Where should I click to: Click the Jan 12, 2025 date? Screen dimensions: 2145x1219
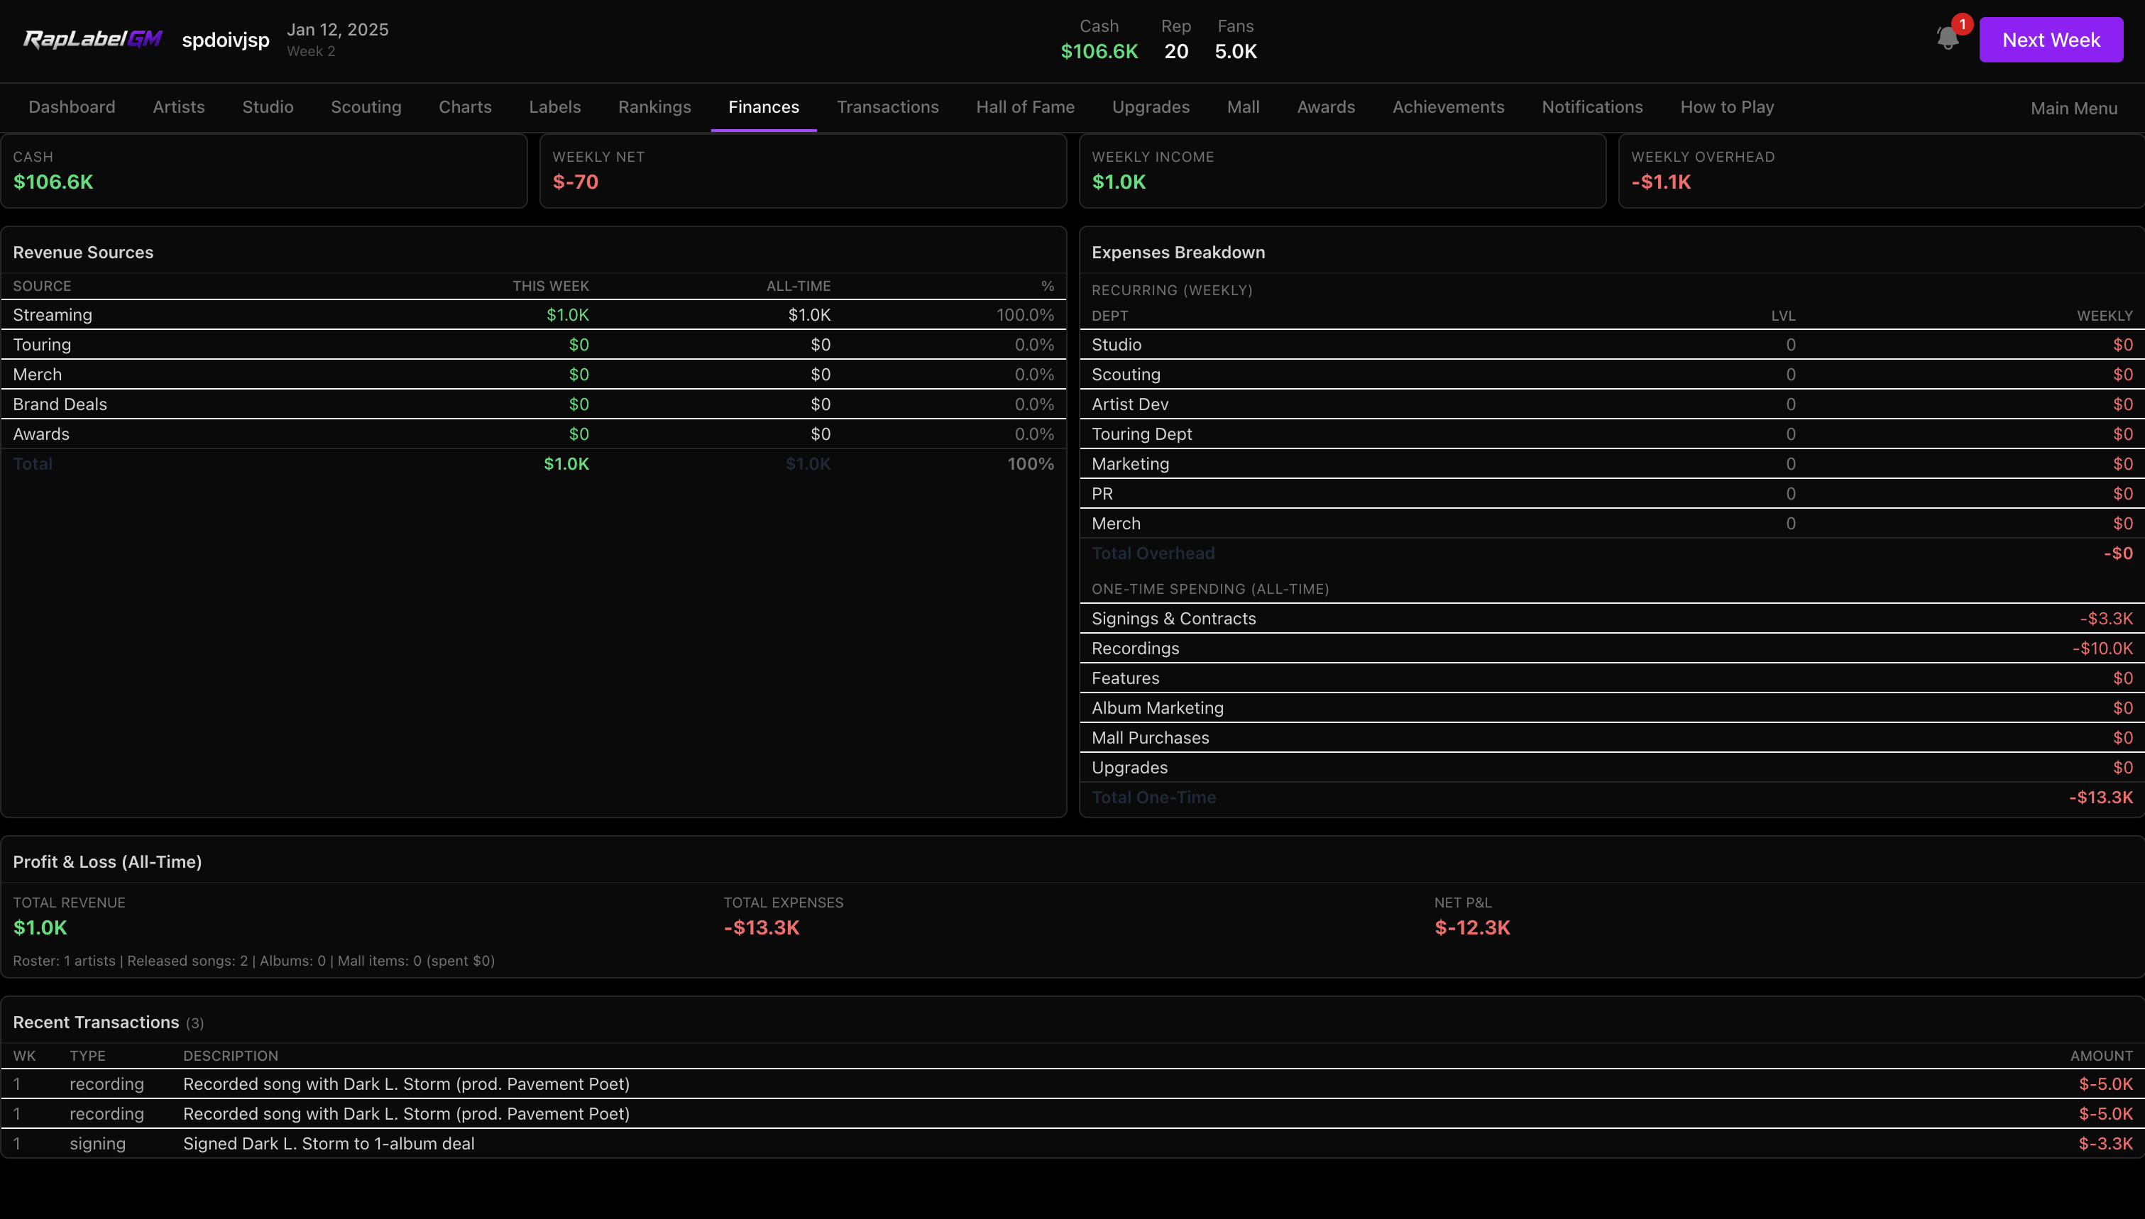337,29
